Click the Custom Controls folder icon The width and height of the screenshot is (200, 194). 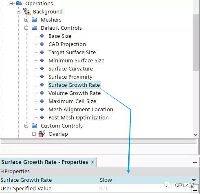[35, 126]
